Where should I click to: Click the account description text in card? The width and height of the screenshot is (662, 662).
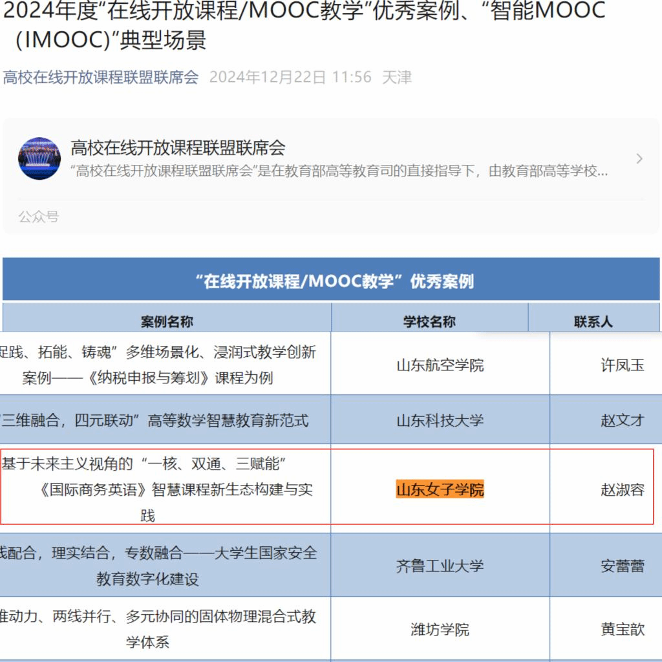[339, 172]
